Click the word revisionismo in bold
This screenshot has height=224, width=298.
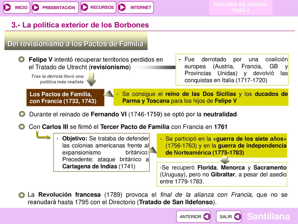point(110,67)
